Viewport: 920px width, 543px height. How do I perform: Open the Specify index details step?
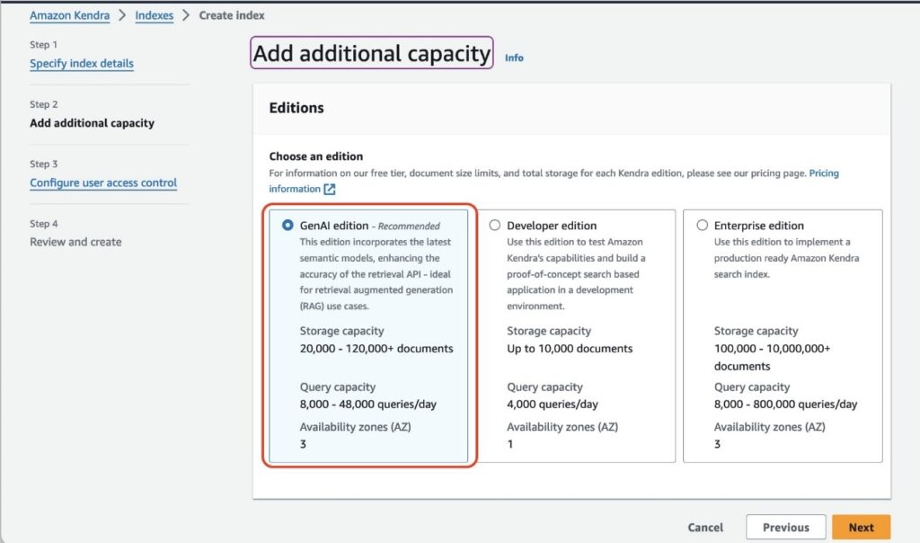pos(82,64)
